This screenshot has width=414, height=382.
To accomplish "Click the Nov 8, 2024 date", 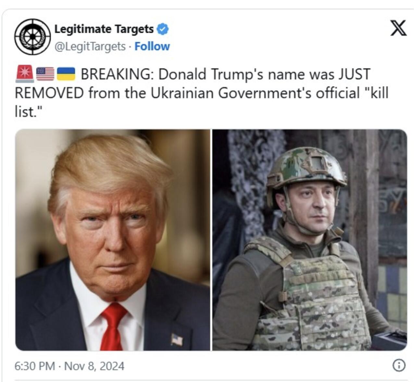I will tap(94, 366).
